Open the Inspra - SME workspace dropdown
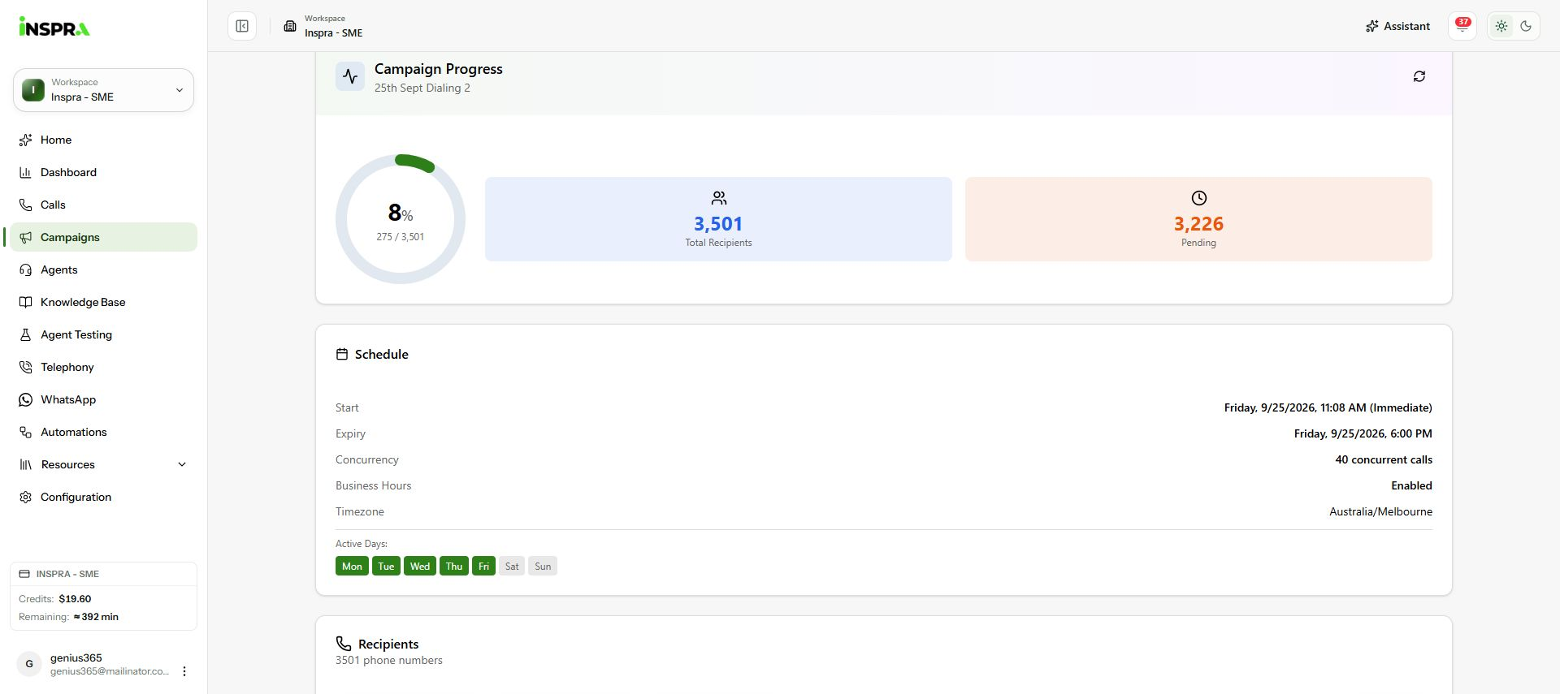 pos(103,89)
